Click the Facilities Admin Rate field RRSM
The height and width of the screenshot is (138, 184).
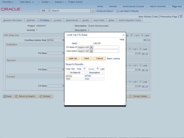tap(54, 40)
